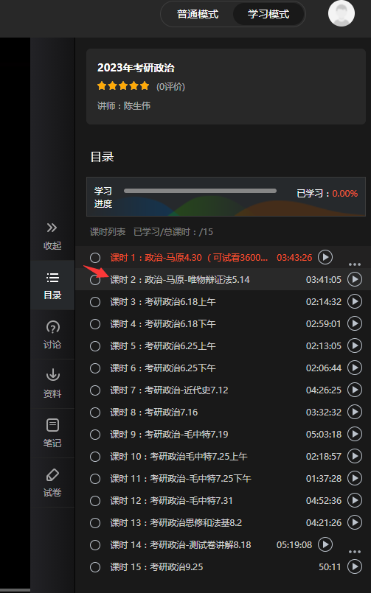Select the circle for 课时 3
This screenshot has width=371, height=593.
95,302
